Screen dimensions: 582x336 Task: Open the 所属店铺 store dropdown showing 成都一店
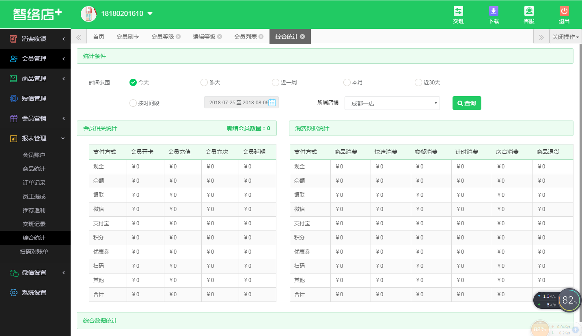[x=392, y=103]
